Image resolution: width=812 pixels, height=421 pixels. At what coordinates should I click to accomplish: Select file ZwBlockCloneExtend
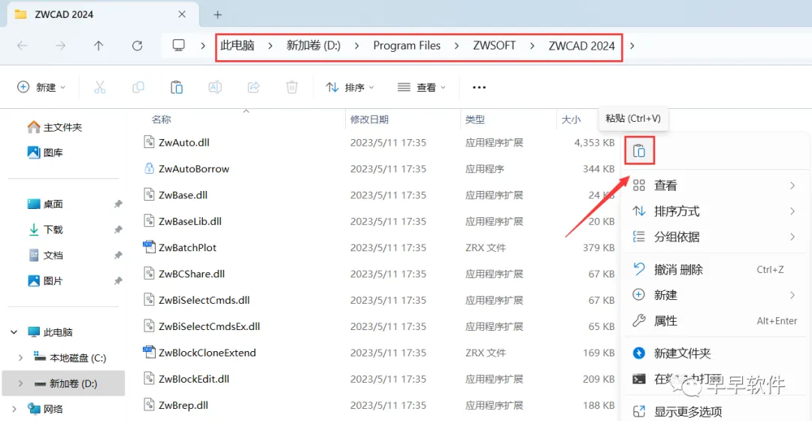(208, 353)
